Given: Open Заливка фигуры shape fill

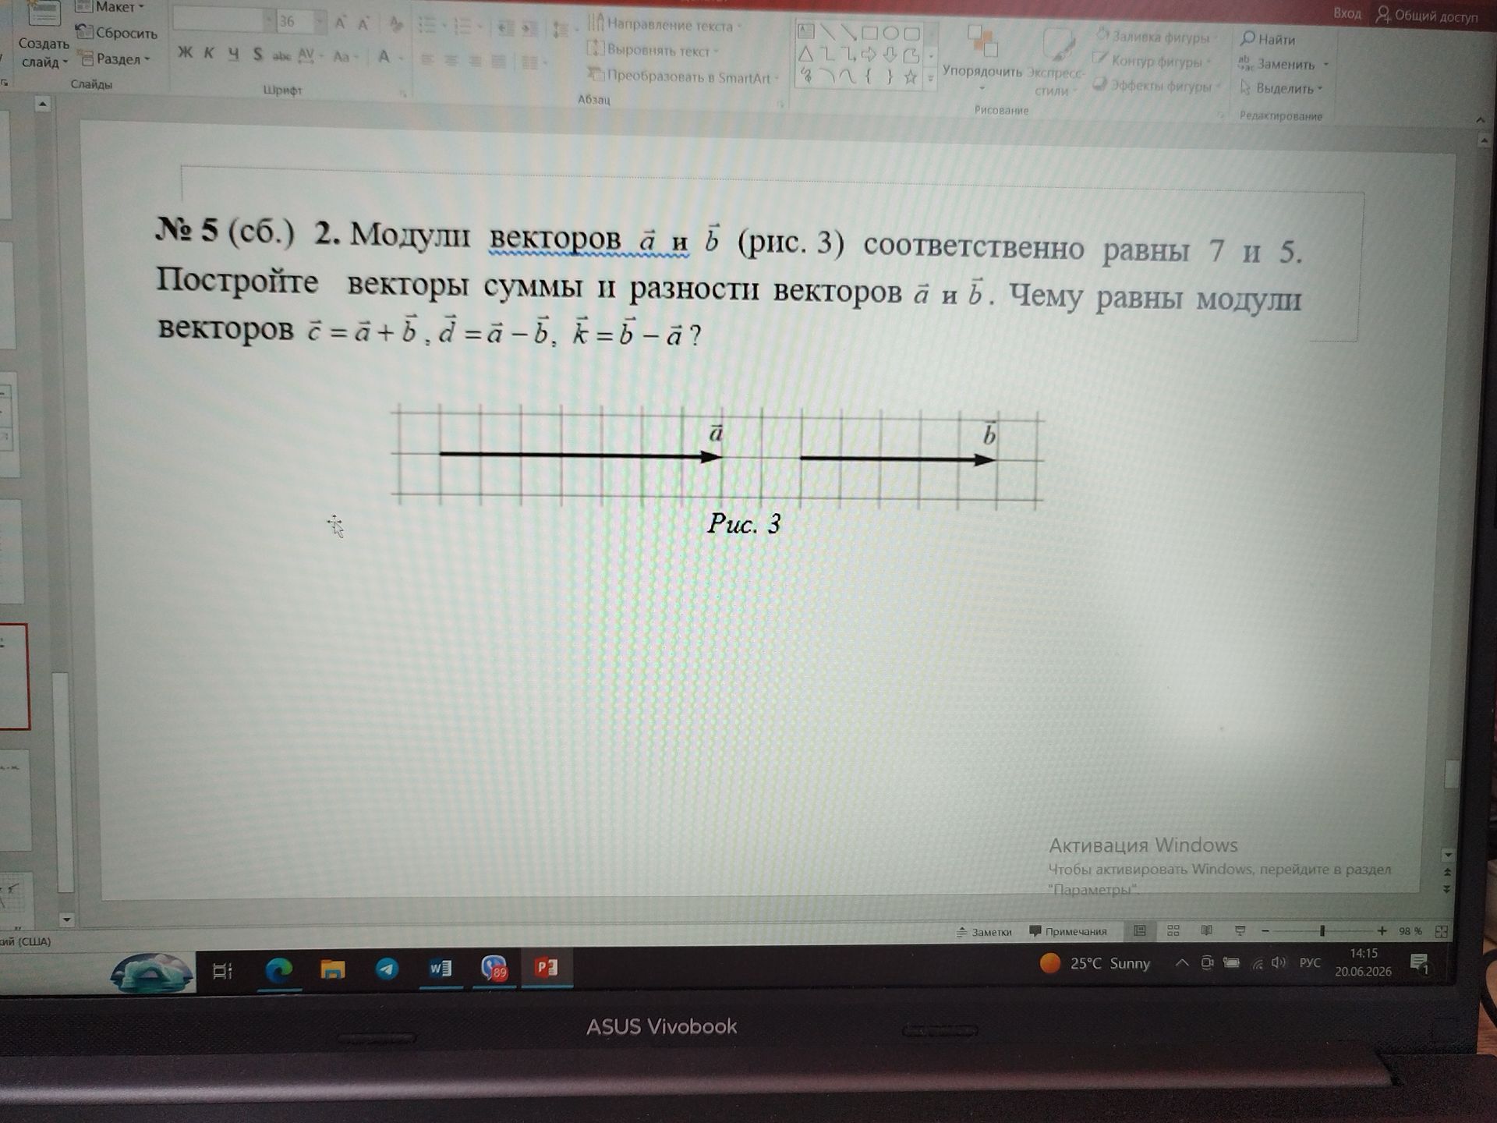Looking at the screenshot, I should pos(1157,36).
